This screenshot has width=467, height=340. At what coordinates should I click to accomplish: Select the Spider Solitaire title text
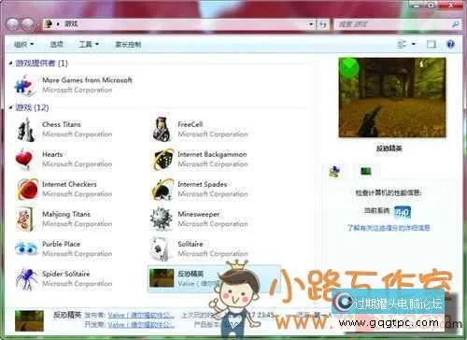coord(66,274)
